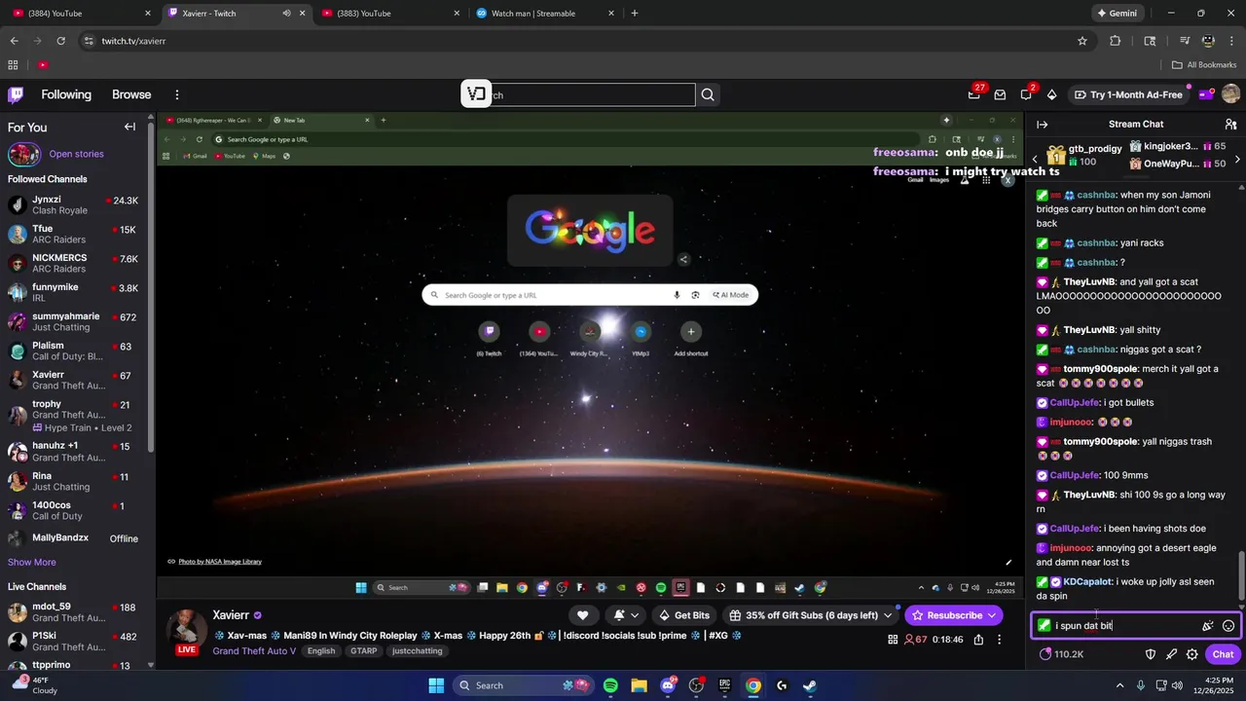Open stream more options (three dots)
This screenshot has width=1246, height=701.
coord(999,640)
